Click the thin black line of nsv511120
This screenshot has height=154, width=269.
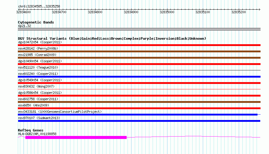point(139,70)
